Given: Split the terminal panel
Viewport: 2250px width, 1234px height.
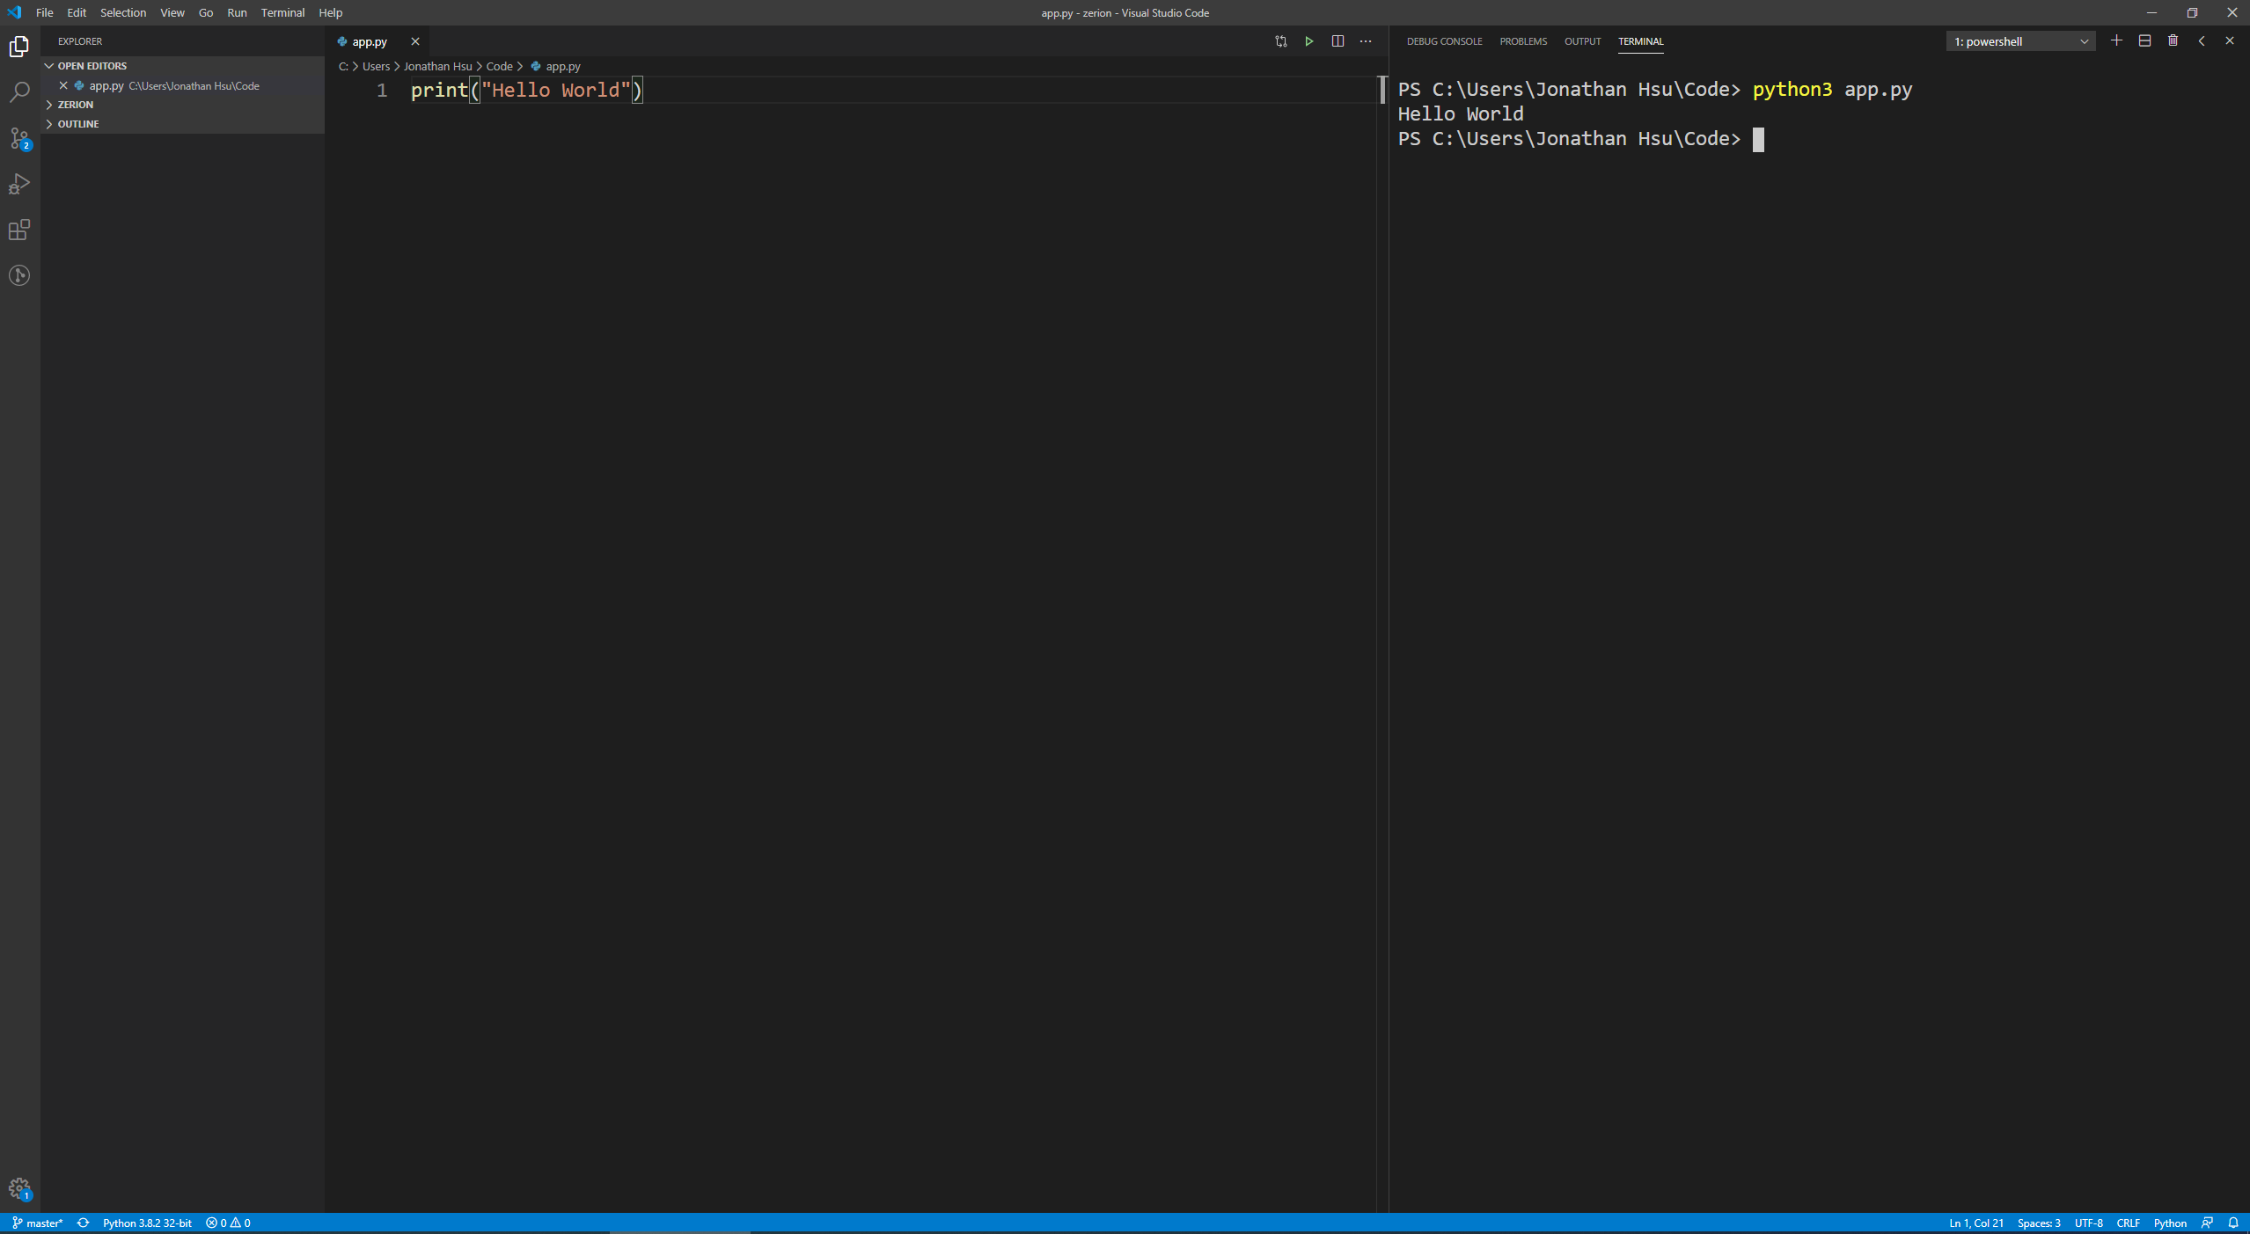Looking at the screenshot, I should pos(2145,40).
